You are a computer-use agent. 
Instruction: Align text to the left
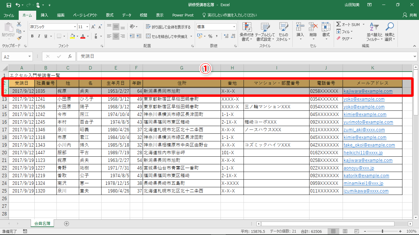pos(109,36)
